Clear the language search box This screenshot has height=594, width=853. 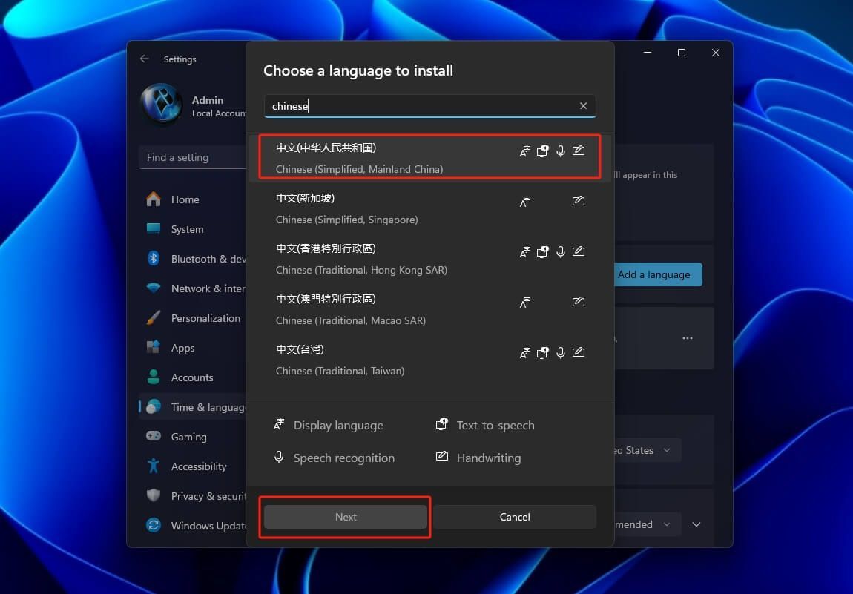(583, 105)
